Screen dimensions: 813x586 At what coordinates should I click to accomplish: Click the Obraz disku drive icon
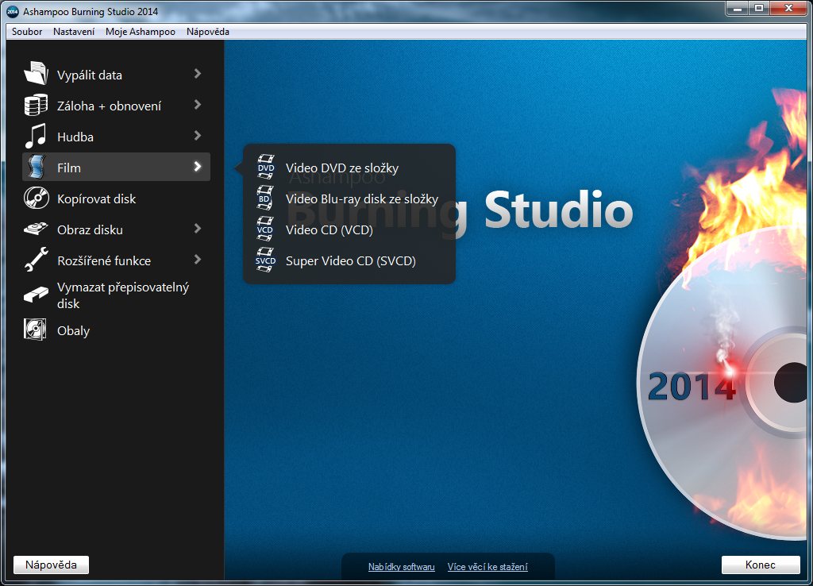coord(36,229)
